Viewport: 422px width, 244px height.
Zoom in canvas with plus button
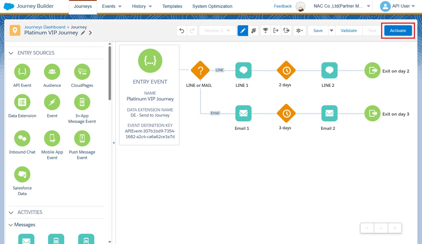tap(367, 228)
